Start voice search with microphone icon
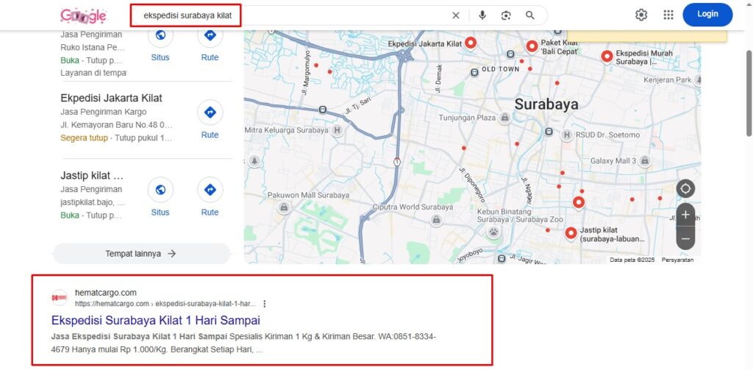753x370 pixels. (482, 15)
